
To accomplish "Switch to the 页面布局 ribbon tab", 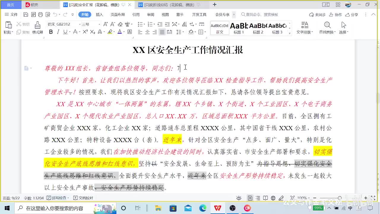I will point(118,15).
